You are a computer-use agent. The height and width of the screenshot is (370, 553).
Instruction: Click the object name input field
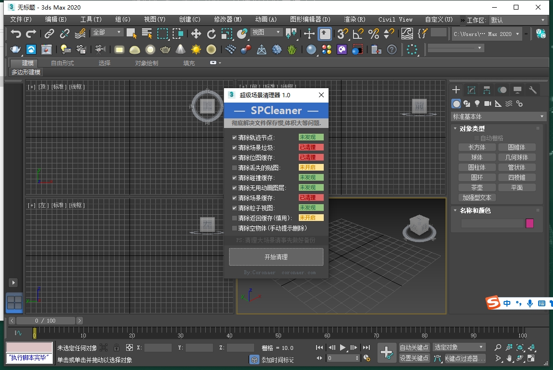(493, 223)
